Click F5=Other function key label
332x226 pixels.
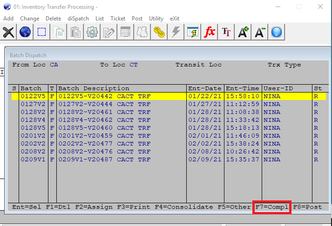click(234, 207)
